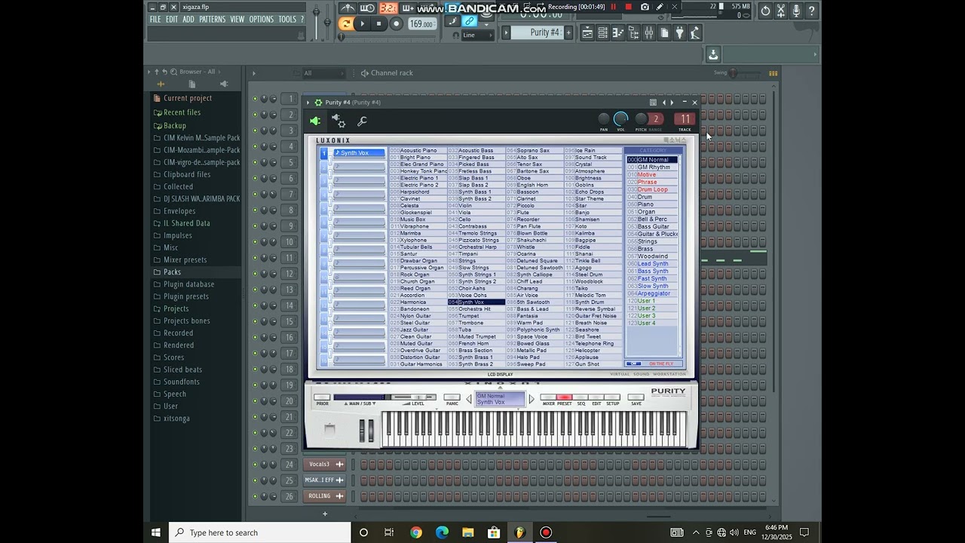Click the Bandicam drawing pencil icon

[660, 7]
